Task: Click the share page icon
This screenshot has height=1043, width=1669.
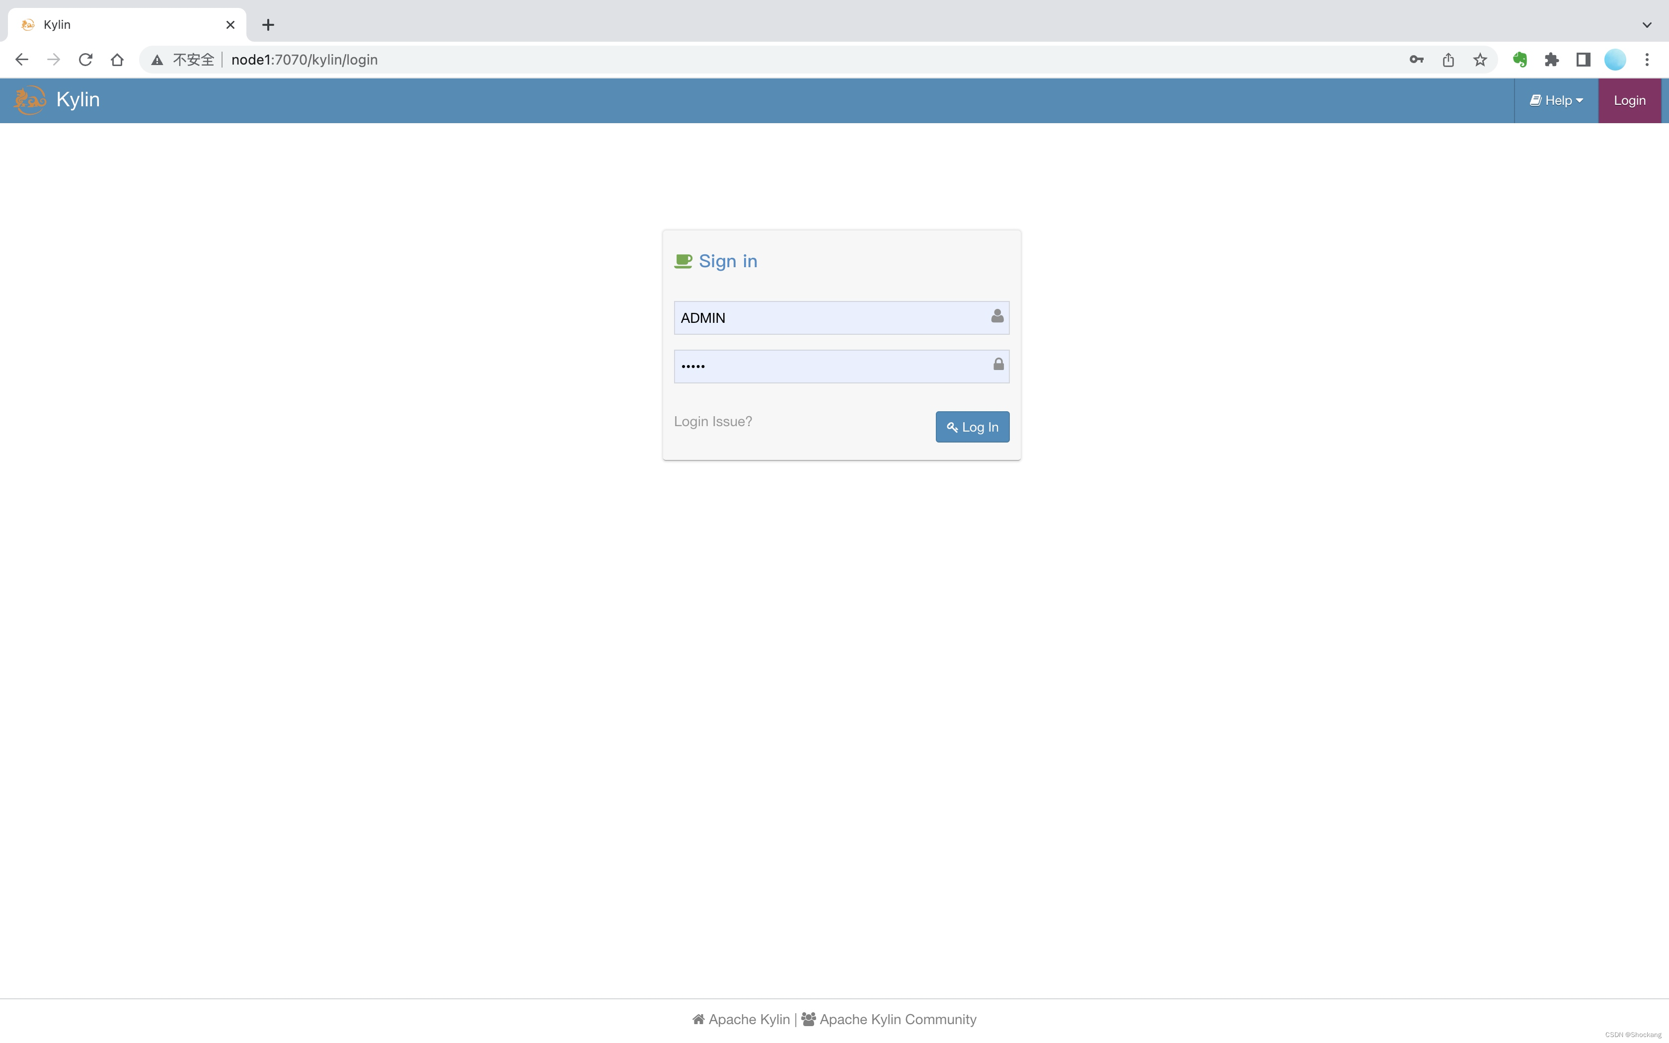Action: click(x=1448, y=60)
